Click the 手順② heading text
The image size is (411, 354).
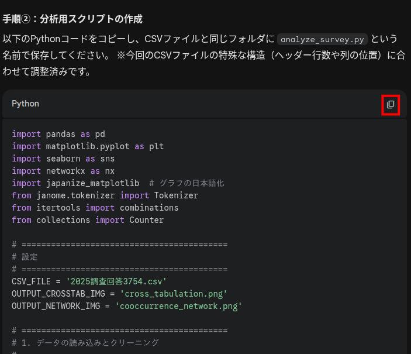[72, 19]
